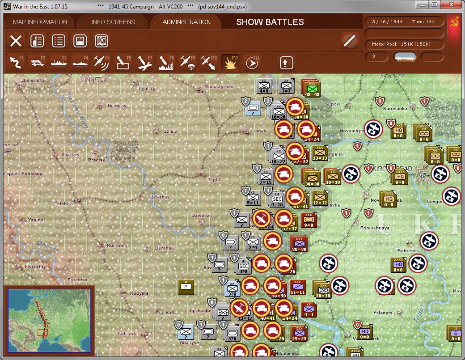Viewport: 465px width, 360px height.
Task: Select Air transfer F10 icon
Action: click(x=208, y=63)
